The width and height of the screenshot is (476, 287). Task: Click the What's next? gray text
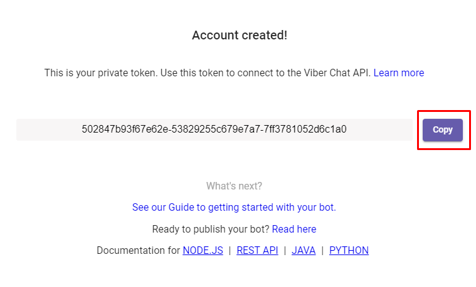[234, 186]
